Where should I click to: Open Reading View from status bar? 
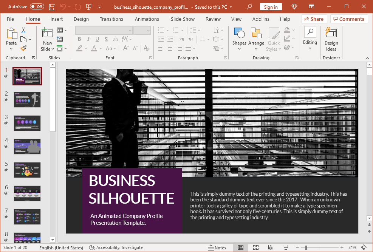coord(271,247)
